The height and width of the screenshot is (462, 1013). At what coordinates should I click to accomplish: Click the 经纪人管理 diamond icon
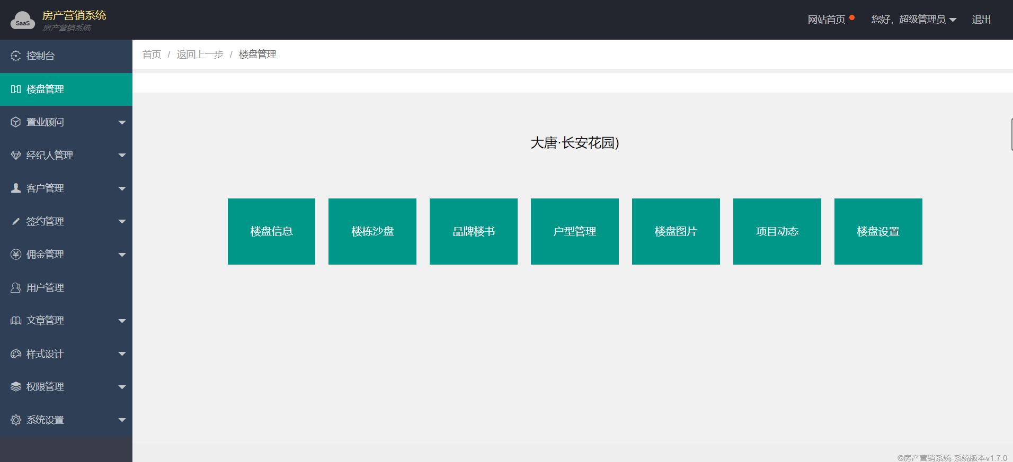(16, 156)
